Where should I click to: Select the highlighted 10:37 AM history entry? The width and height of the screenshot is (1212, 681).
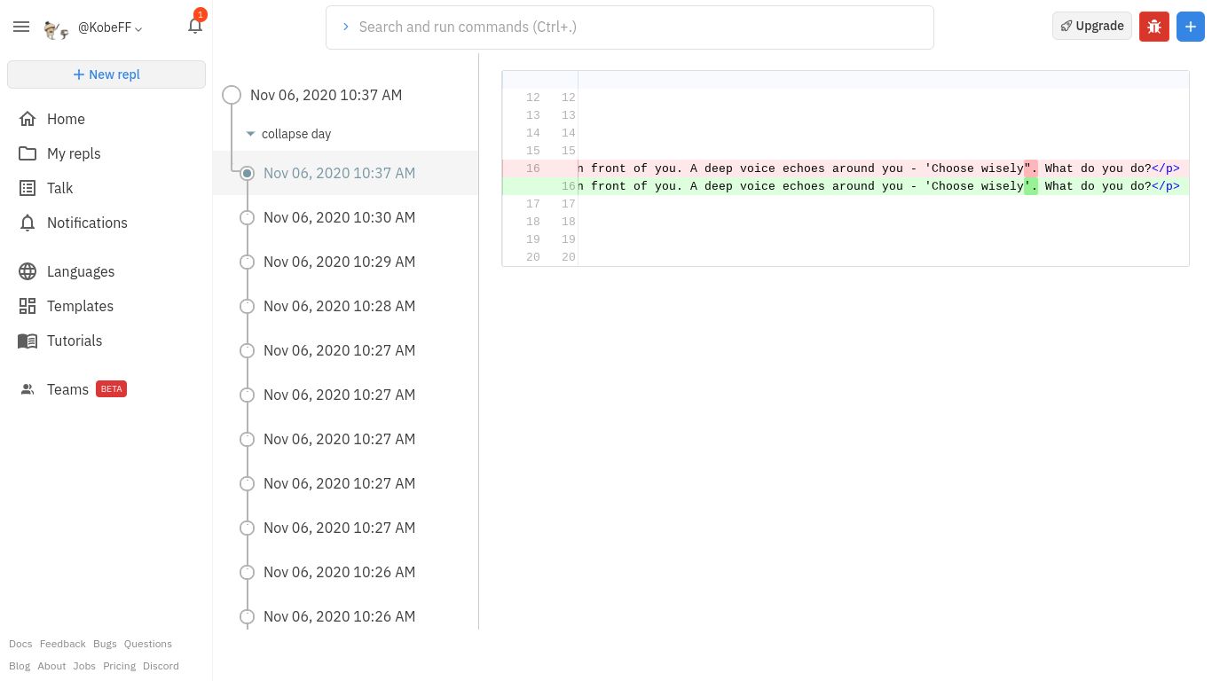(x=346, y=173)
